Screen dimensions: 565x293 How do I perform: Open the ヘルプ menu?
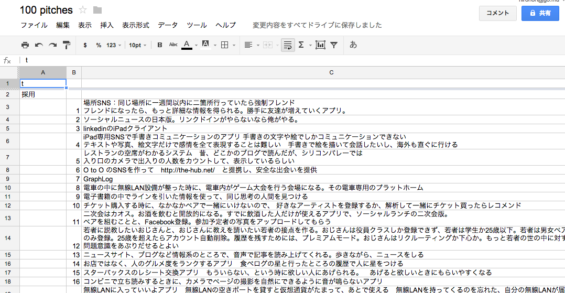pyautogui.click(x=225, y=25)
